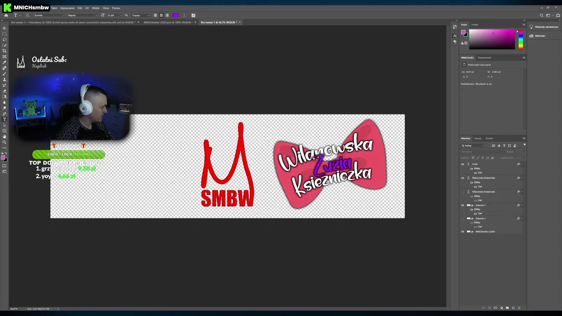Filter layers by smart object icon

(x=515, y=146)
